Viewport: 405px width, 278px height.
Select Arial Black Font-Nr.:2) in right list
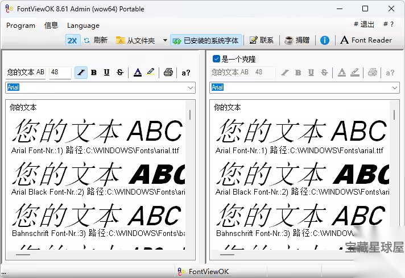302,192
